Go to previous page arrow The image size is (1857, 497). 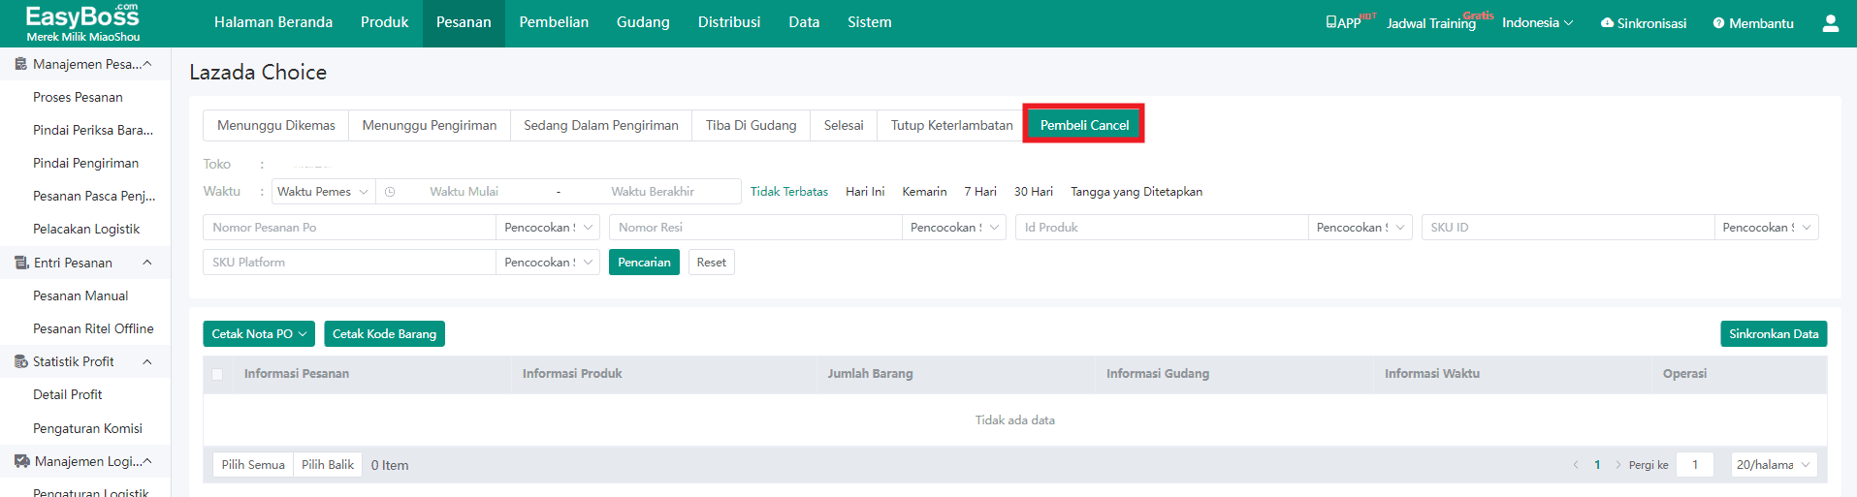(x=1575, y=465)
